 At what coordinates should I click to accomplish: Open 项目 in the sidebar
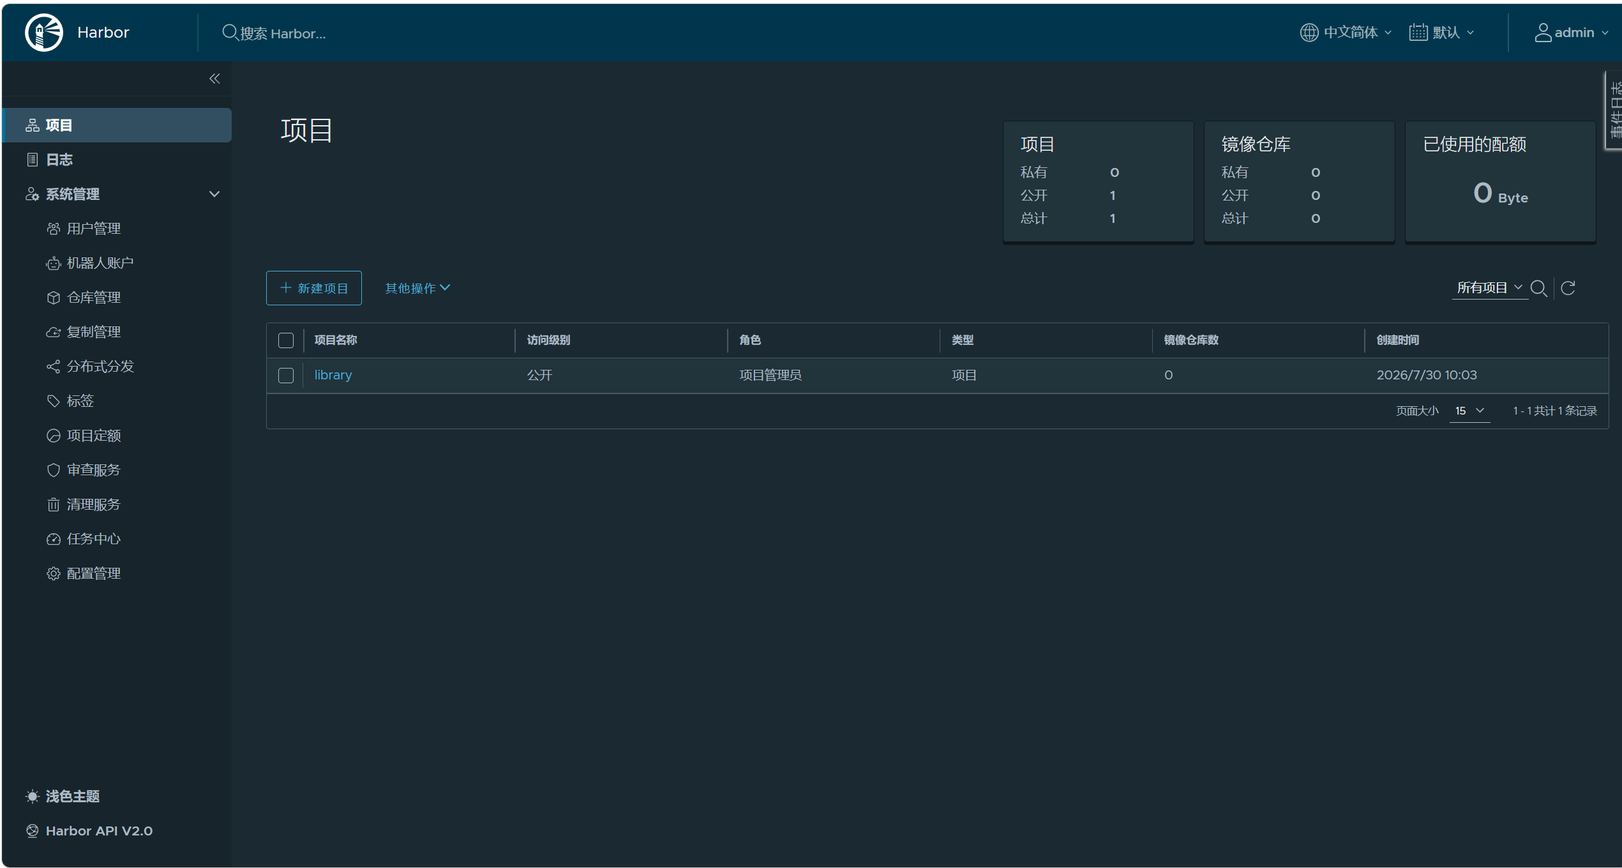pos(117,125)
